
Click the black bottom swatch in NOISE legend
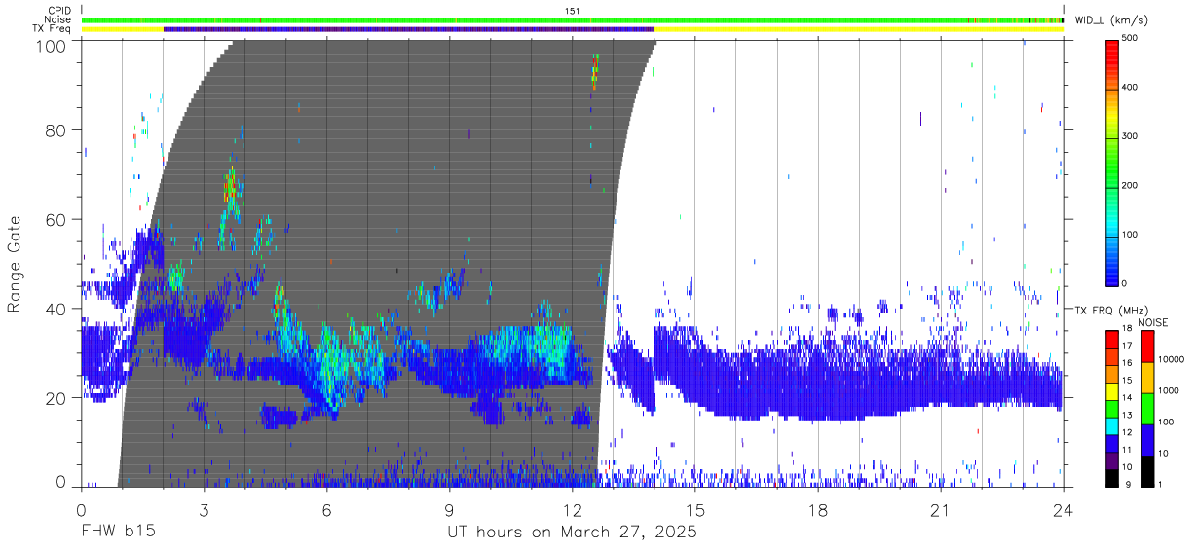[x=1146, y=471]
